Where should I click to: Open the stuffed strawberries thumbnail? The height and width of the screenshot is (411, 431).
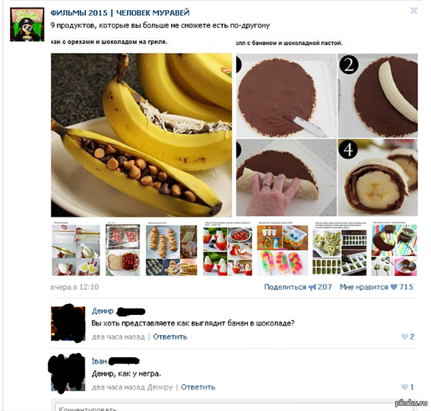coord(227,250)
